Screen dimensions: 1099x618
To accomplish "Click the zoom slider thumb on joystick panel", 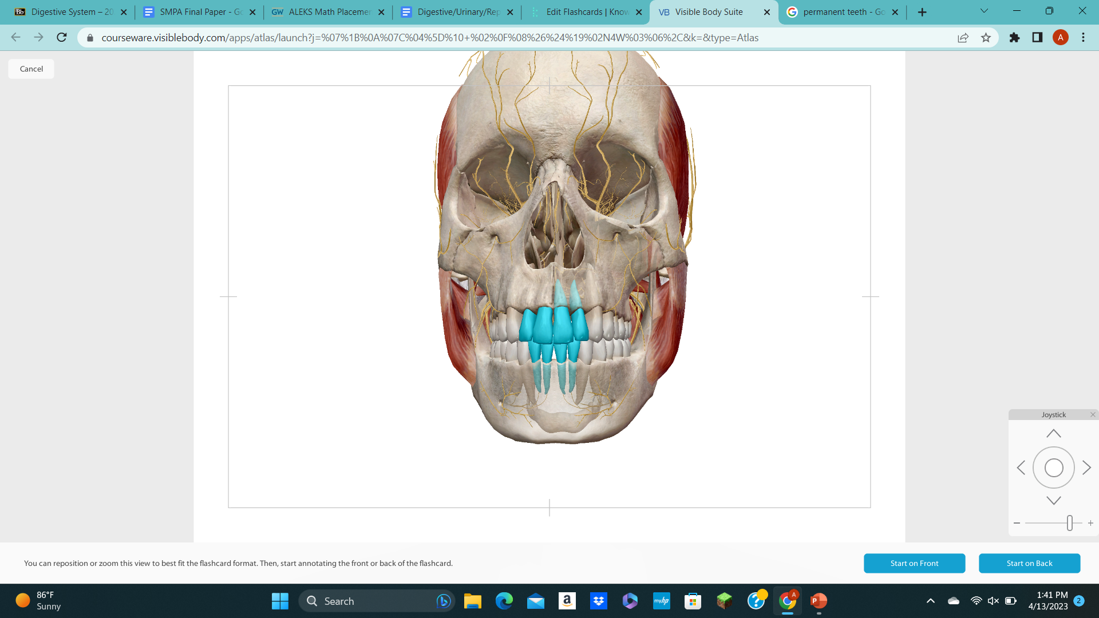I will 1070,522.
